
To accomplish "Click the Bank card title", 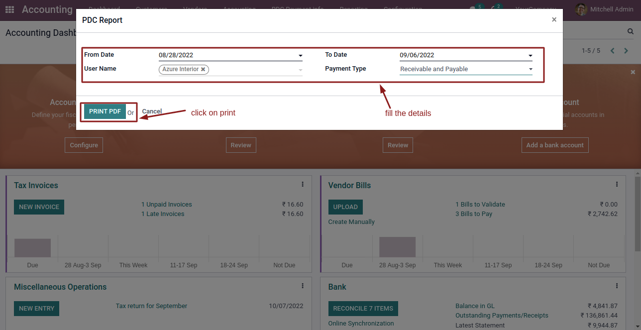I will click(x=337, y=287).
